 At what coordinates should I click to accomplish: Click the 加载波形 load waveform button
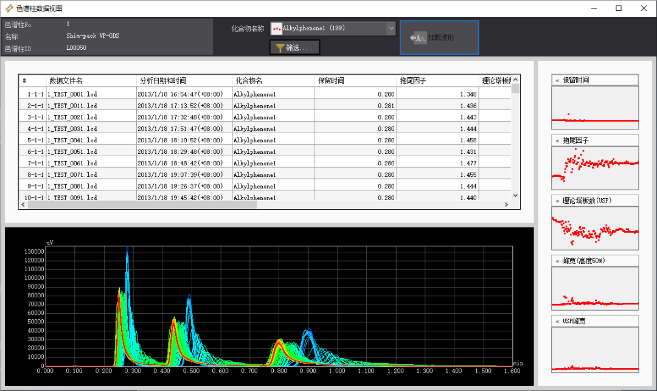(x=439, y=38)
